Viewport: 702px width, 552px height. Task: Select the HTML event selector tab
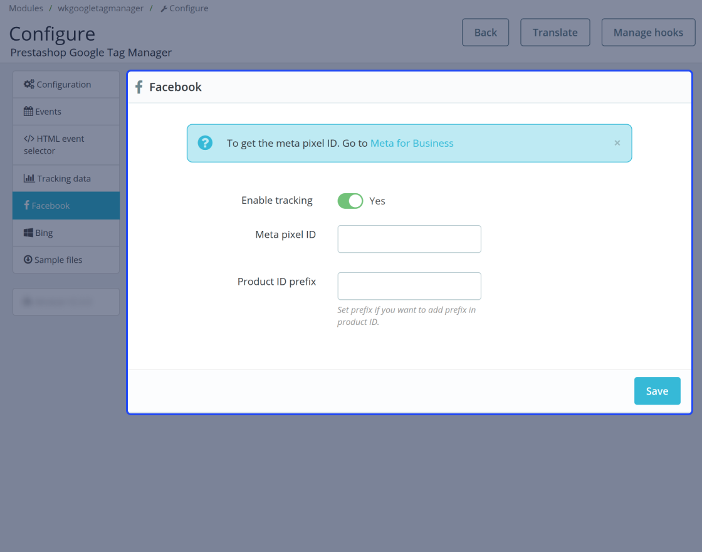(66, 145)
